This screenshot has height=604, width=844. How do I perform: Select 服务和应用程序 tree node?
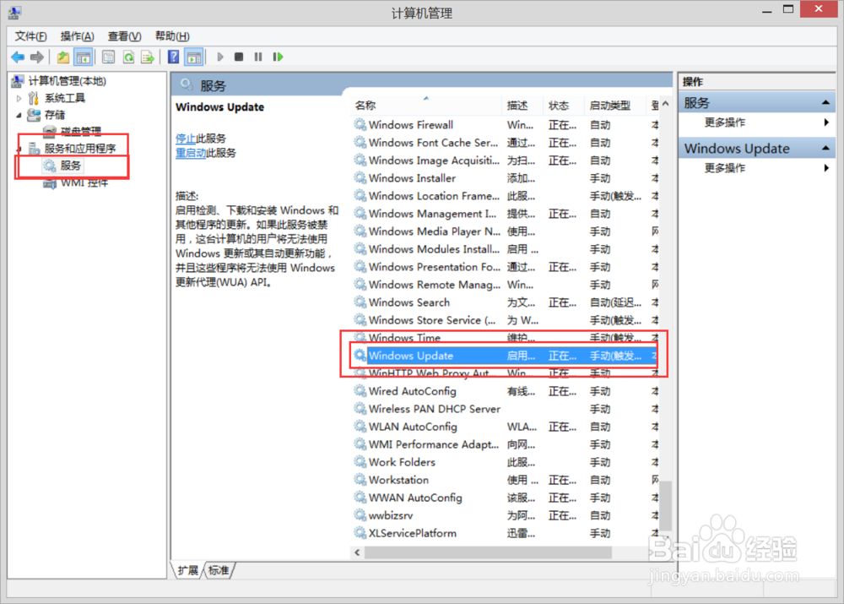point(79,148)
